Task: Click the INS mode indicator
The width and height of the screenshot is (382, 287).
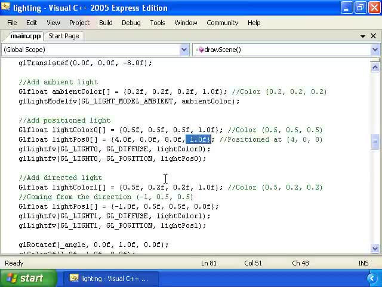Action: click(363, 263)
